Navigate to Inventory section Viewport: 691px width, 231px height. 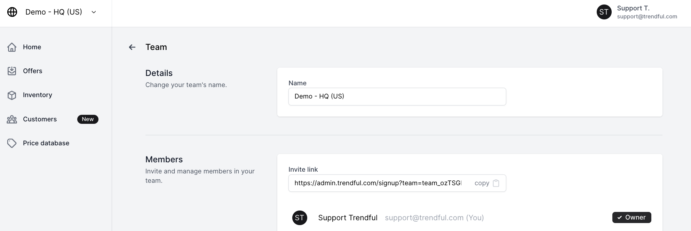click(38, 95)
